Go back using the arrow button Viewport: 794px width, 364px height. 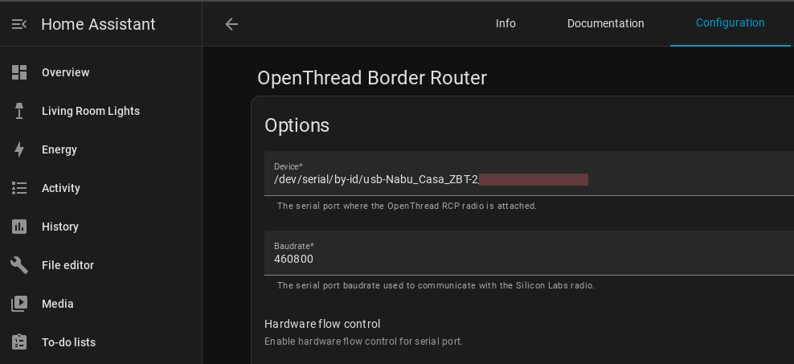231,24
